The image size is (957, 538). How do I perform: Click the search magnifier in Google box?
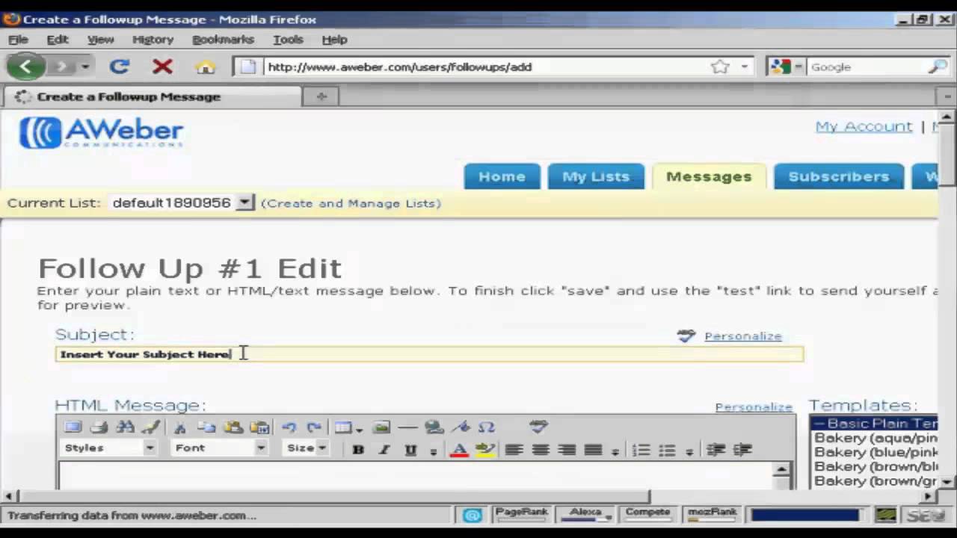point(937,67)
